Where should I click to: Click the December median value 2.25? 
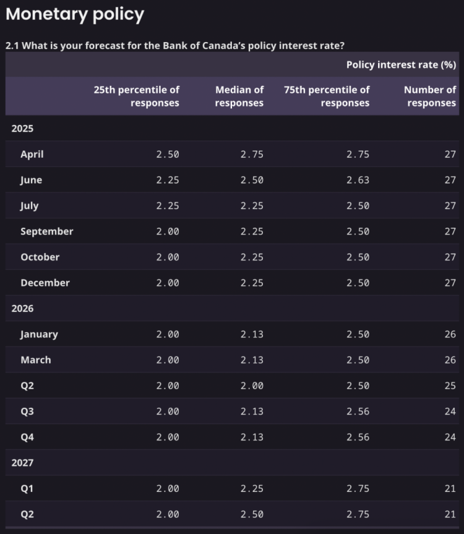click(x=252, y=283)
